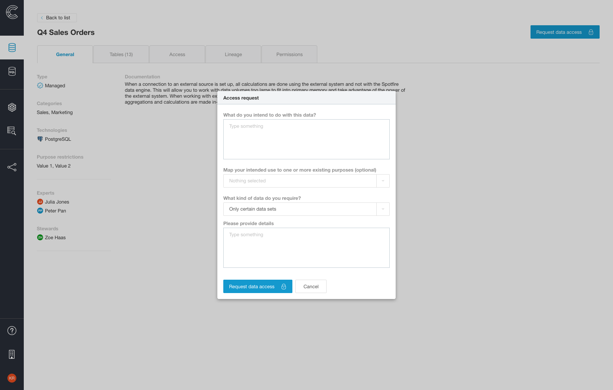The height and width of the screenshot is (390, 613).
Task: Open the help question mark icon
Action: click(x=12, y=331)
